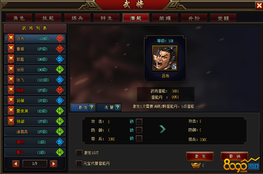The width and height of the screenshot is (263, 174).
Task: Go to next page of general list
Action: tap(53, 164)
